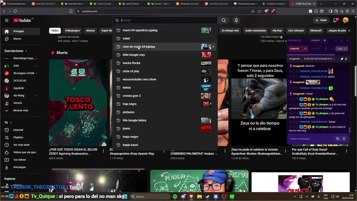
Task: Toggle the Brave sidebar panel
Action: [x=331, y=11]
